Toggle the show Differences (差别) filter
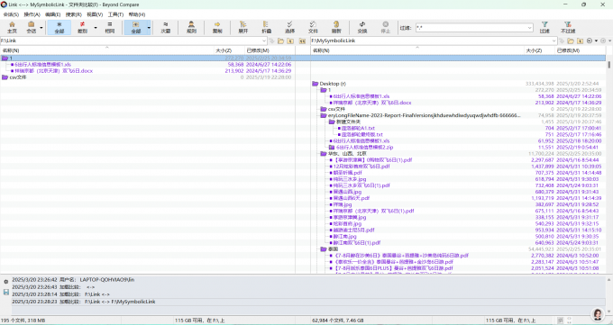The width and height of the screenshot is (613, 325). pos(83,27)
